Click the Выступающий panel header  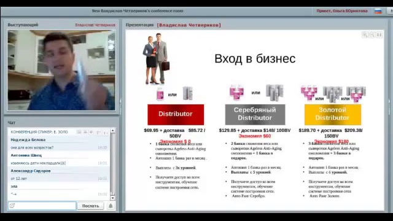[x=23, y=25]
